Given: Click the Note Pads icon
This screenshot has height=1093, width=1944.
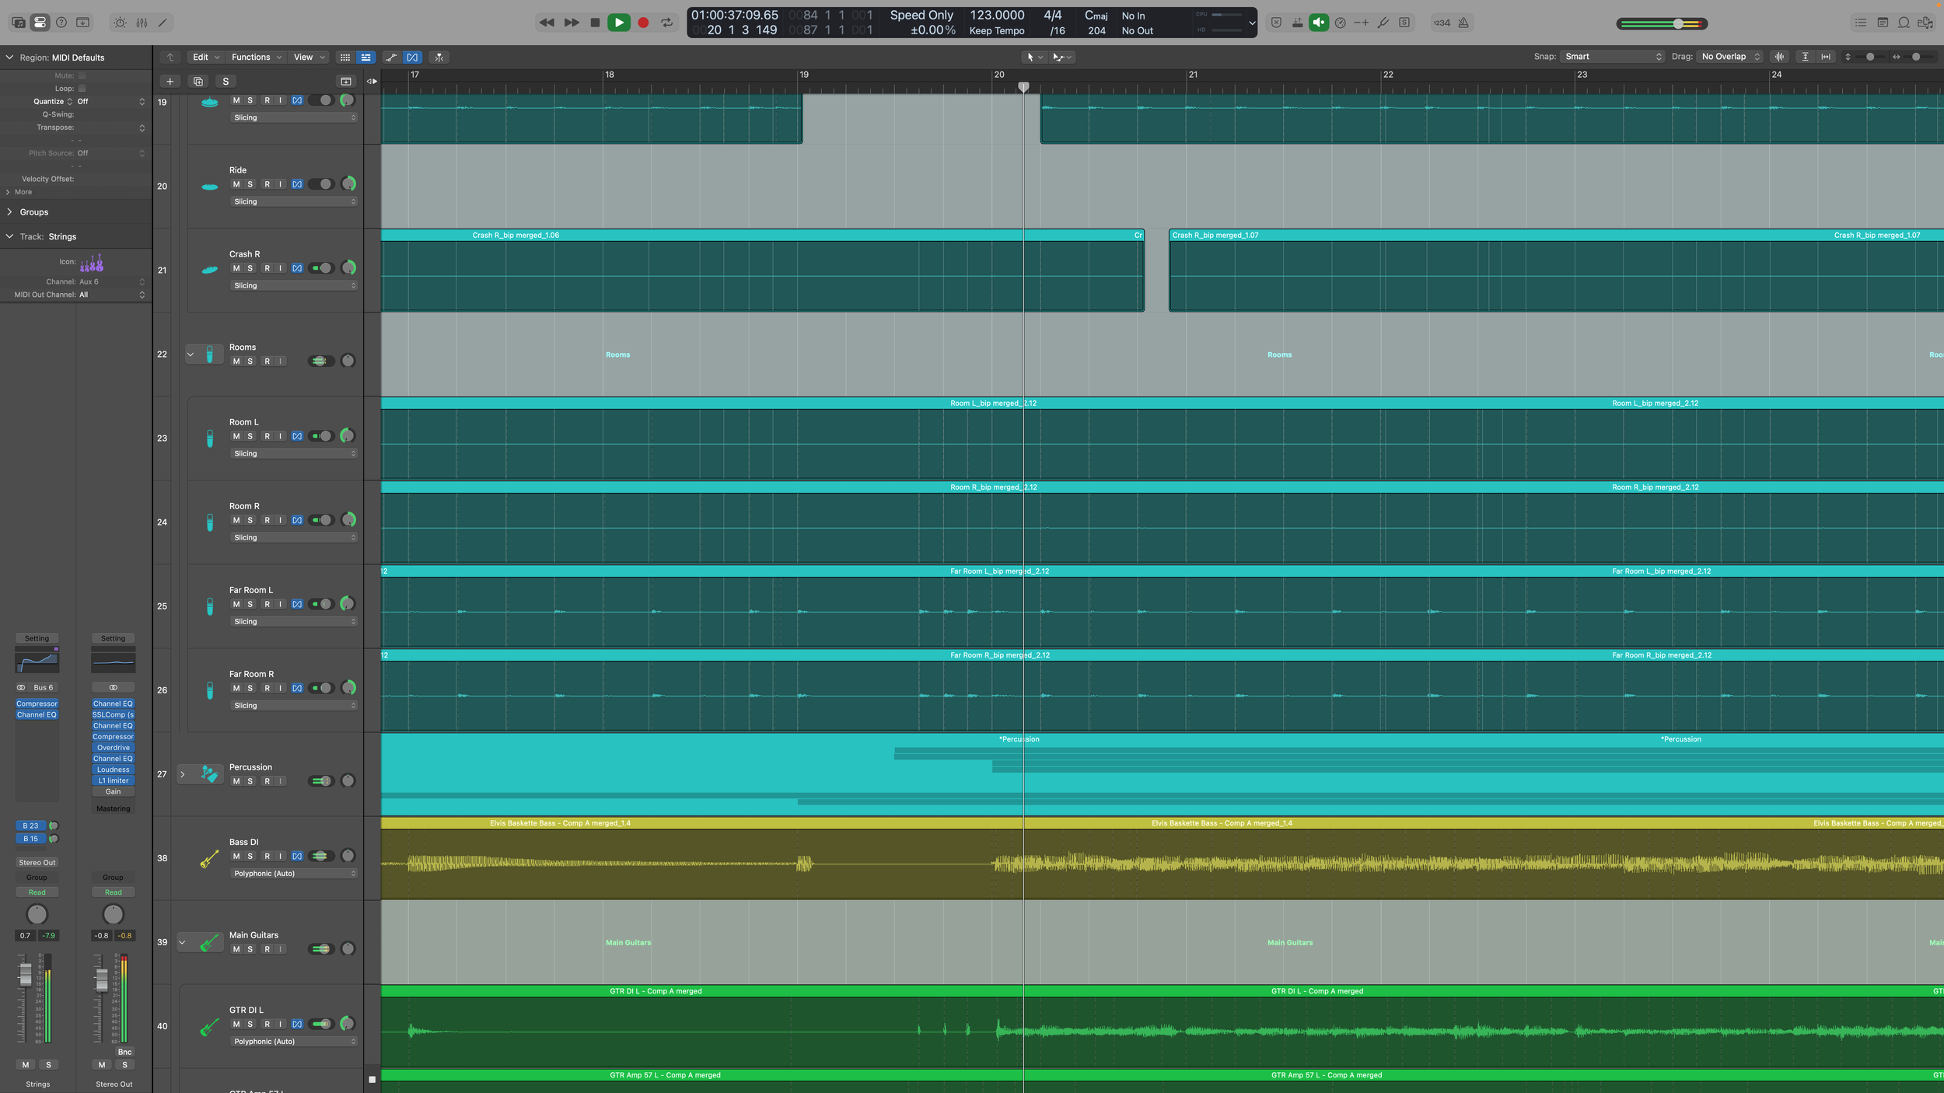Looking at the screenshot, I should [x=1883, y=22].
